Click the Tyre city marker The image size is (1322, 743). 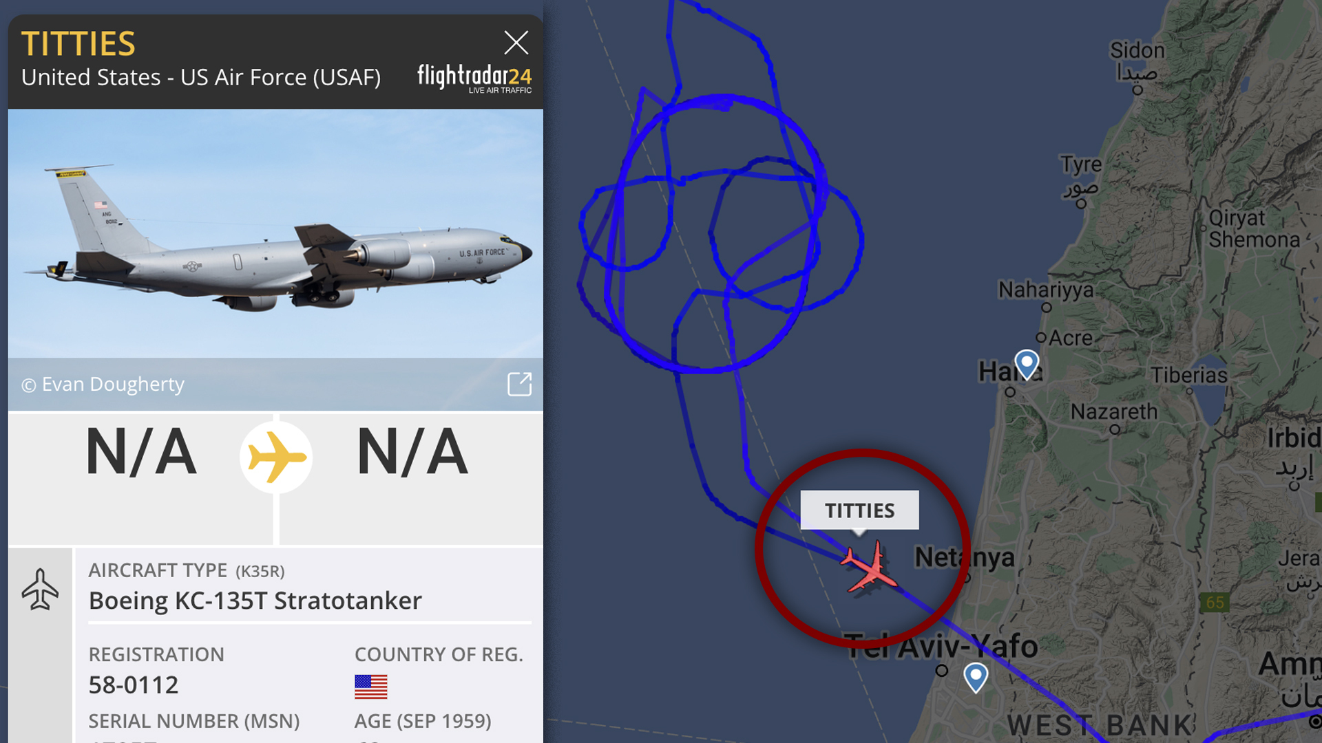pos(1081,204)
